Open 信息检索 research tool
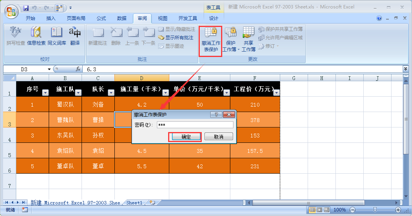412x216 pixels. click(36, 36)
